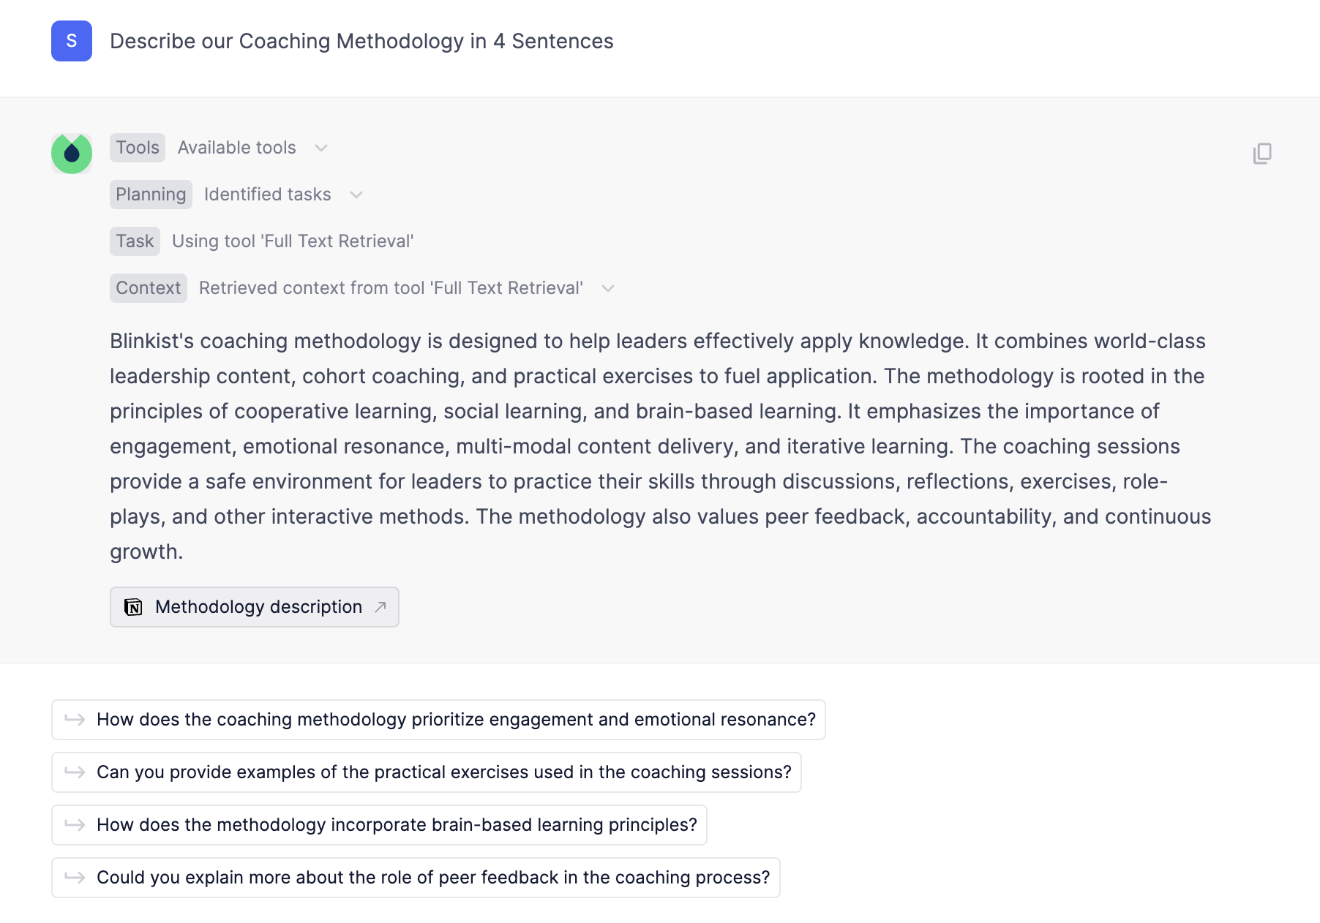Viewport: 1320px width, 923px height.
Task: Expand the Identified tasks chevron
Action: (x=356, y=195)
